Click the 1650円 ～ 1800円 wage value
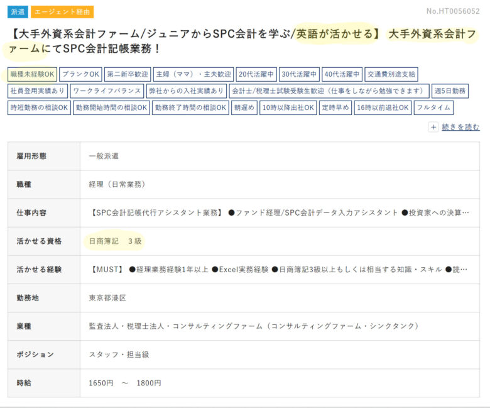The width and height of the screenshot is (490, 408). coord(125,383)
